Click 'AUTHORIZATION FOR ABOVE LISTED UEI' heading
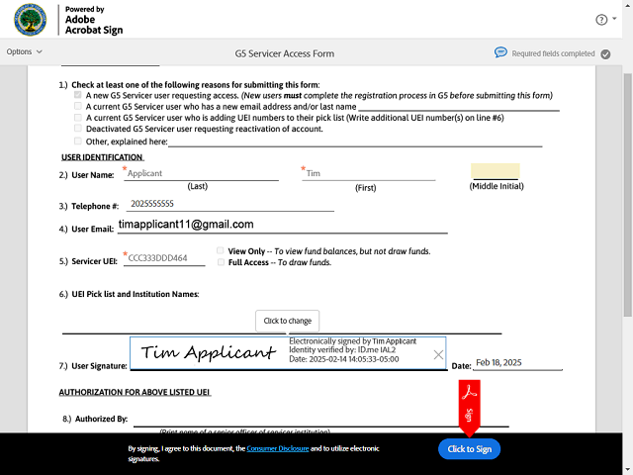 [x=135, y=392]
